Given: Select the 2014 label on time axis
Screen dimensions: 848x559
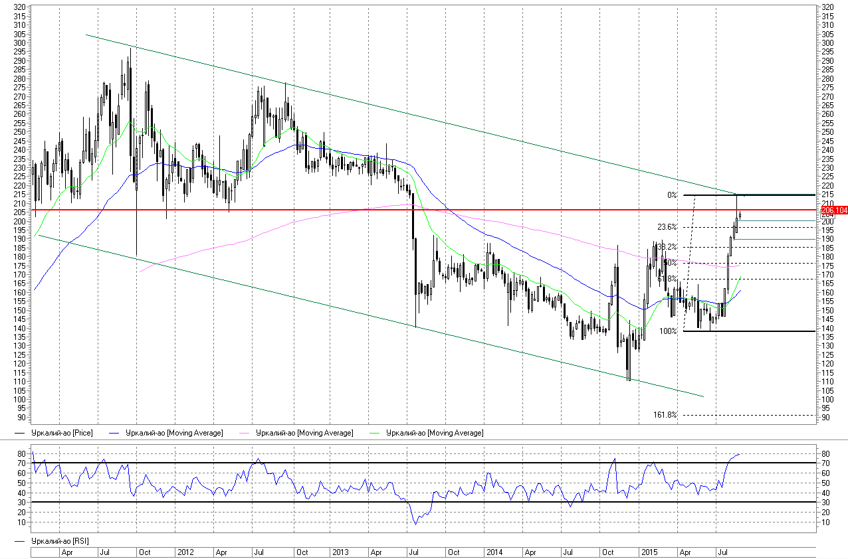Looking at the screenshot, I should (x=494, y=552).
